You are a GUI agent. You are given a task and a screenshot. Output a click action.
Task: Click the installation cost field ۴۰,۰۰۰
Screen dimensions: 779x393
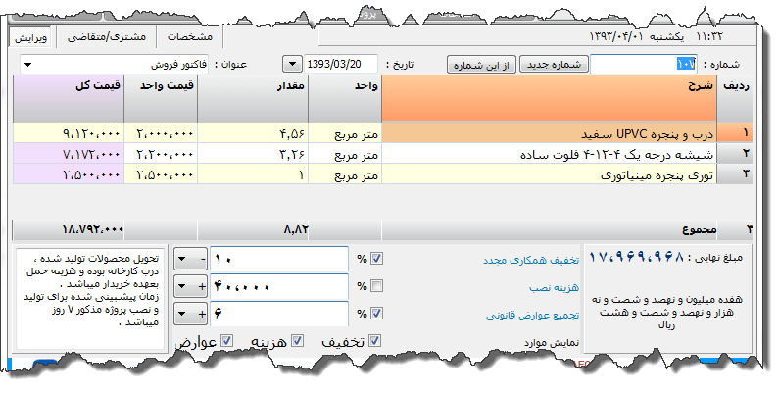tap(279, 287)
